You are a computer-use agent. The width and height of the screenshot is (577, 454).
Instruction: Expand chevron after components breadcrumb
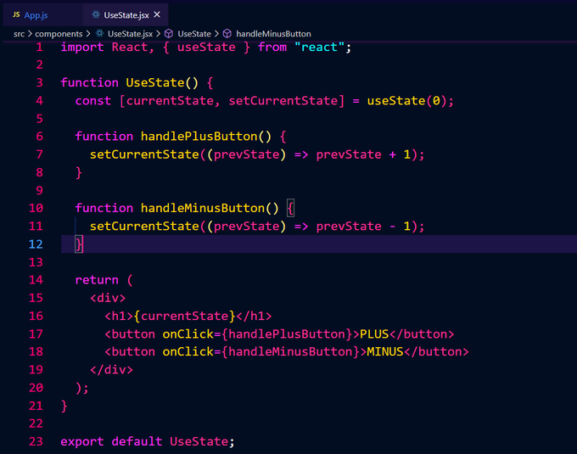(x=88, y=34)
